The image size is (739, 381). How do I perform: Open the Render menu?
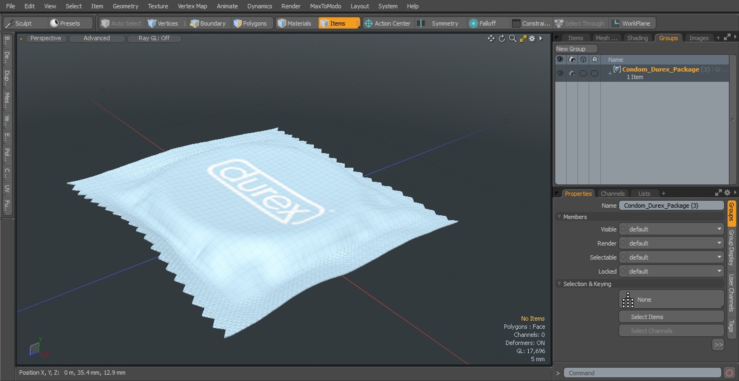click(291, 6)
